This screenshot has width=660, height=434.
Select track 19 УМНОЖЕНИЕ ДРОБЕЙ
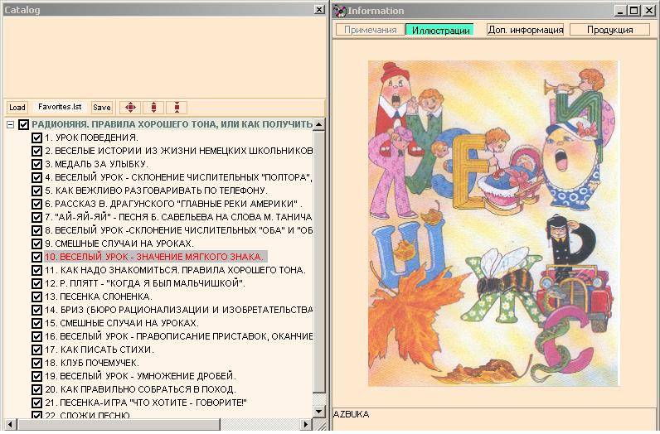140,376
